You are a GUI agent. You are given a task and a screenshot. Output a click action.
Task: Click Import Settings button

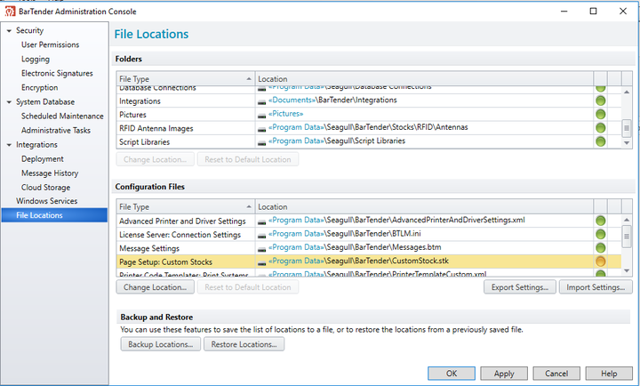[x=596, y=287]
